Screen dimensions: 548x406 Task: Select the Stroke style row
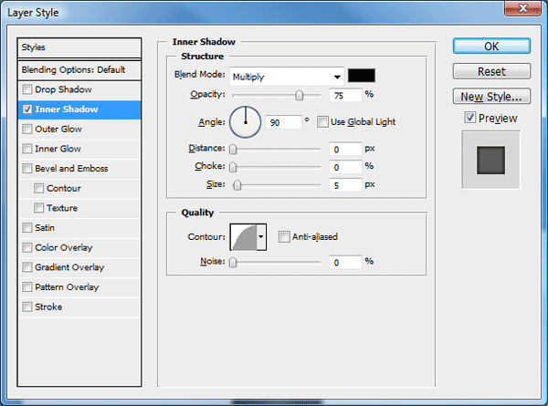click(x=79, y=307)
